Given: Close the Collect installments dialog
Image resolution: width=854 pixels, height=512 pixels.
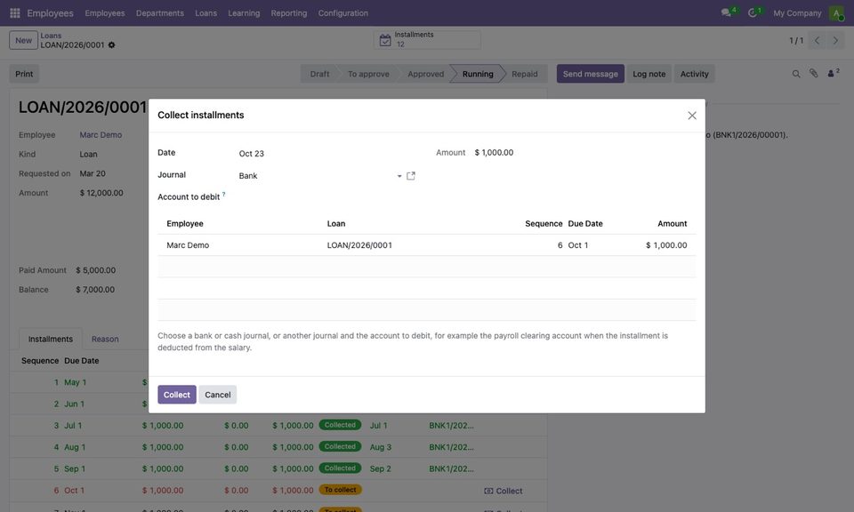Looking at the screenshot, I should point(692,116).
